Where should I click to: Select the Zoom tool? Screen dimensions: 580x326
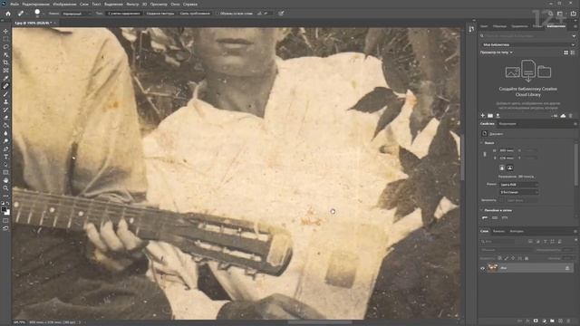click(5, 188)
